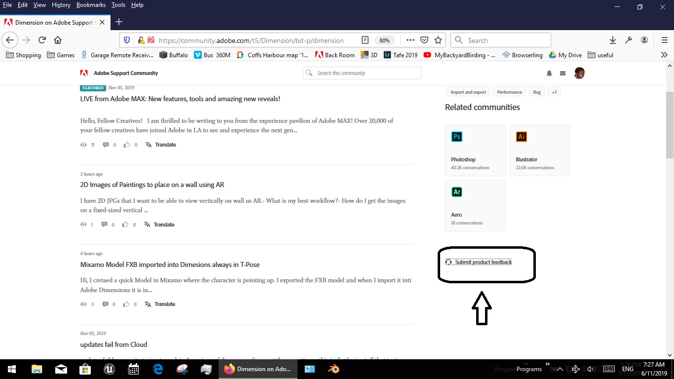Focus Search this community field
The width and height of the screenshot is (674, 379).
[362, 73]
